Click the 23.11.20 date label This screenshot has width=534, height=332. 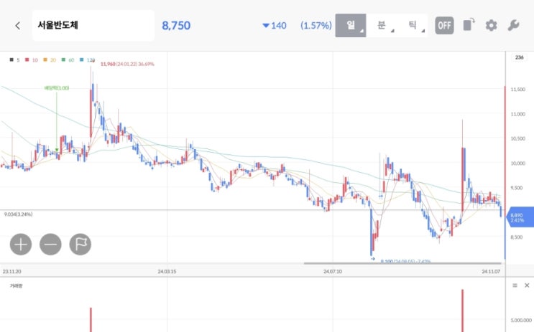pos(12,272)
